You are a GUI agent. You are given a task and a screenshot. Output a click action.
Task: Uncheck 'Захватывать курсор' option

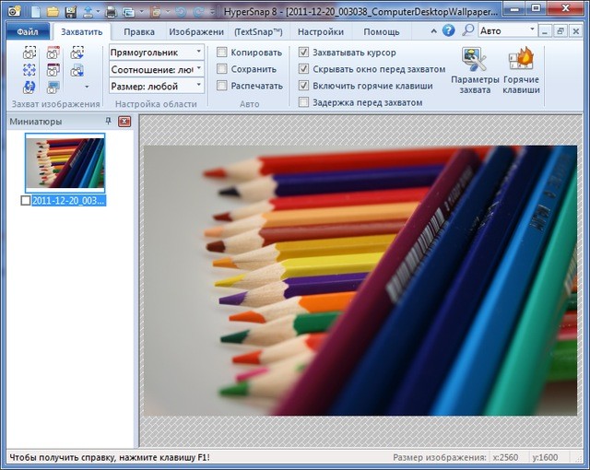pyautogui.click(x=304, y=53)
